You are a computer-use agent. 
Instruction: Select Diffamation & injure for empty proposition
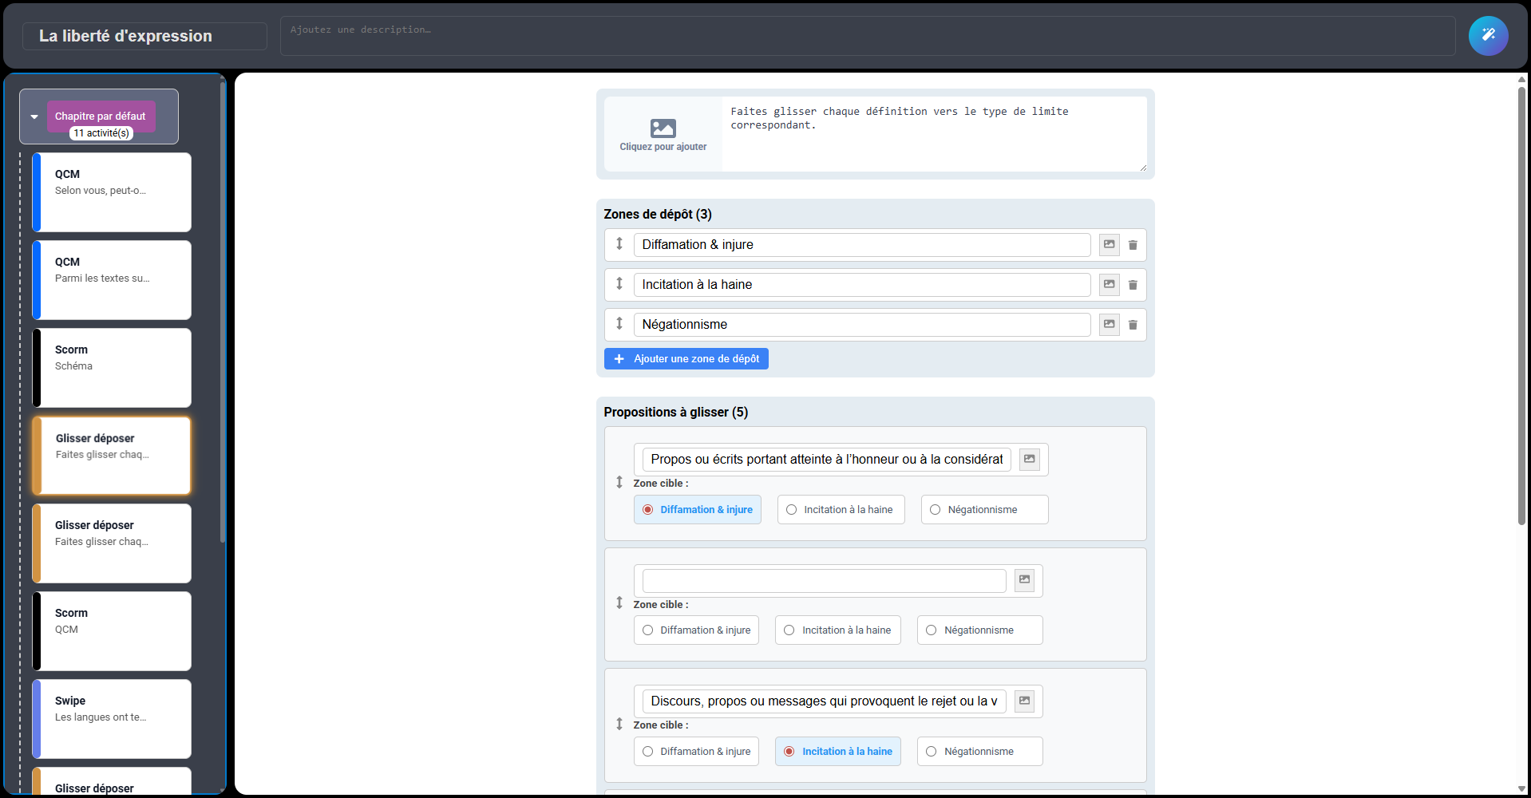tap(696, 630)
